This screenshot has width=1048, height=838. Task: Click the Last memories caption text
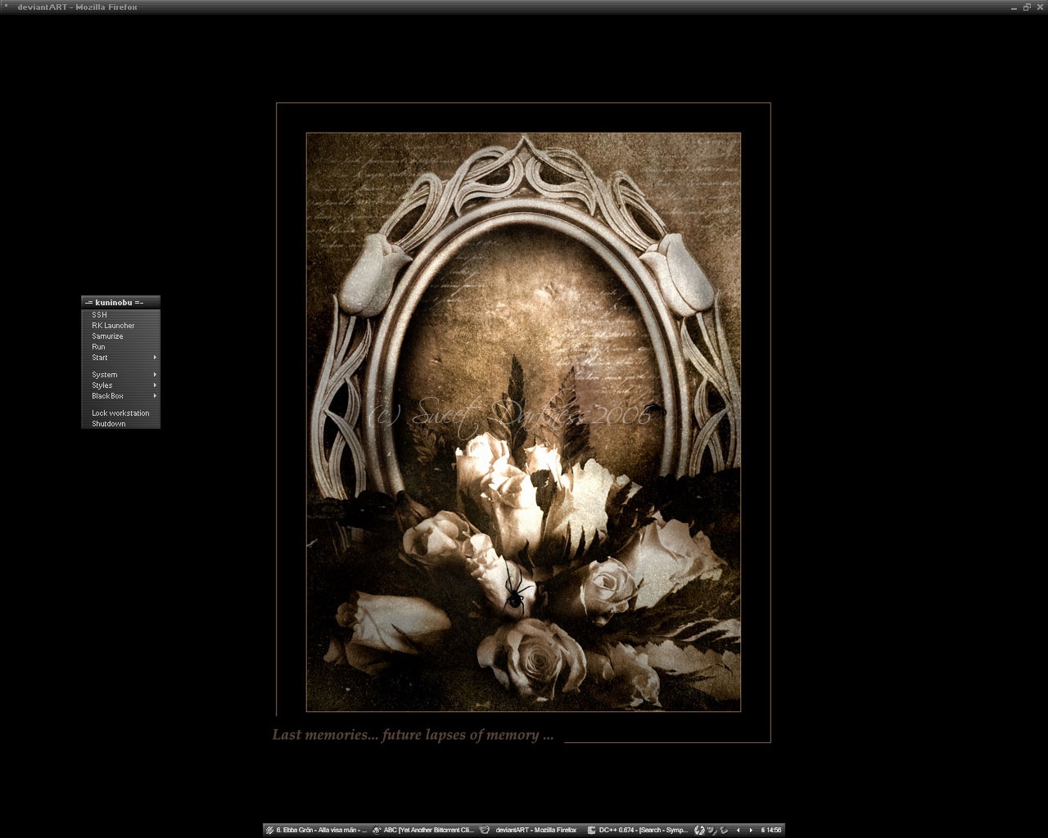(x=413, y=735)
